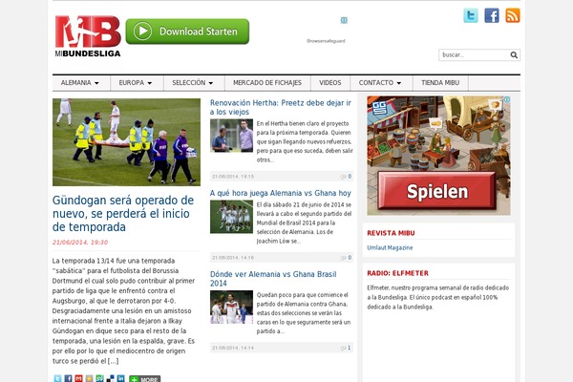Click the [...] read-more link in Gündogan excerpt
The width and height of the screenshot is (573, 382).
113,361
